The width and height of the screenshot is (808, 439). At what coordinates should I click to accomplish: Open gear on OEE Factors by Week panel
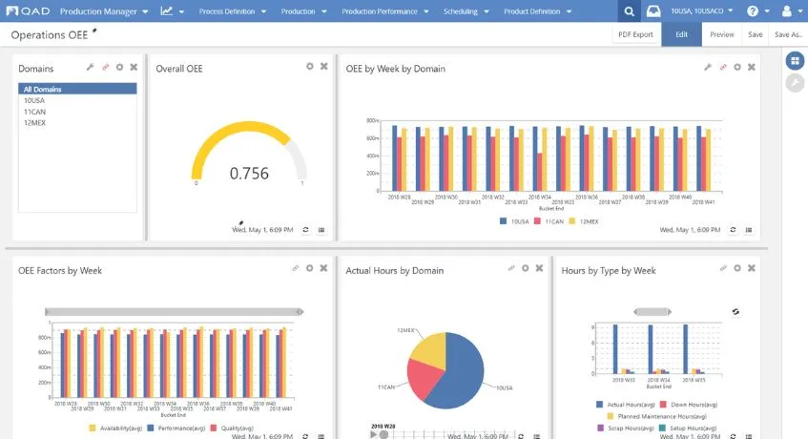click(310, 268)
